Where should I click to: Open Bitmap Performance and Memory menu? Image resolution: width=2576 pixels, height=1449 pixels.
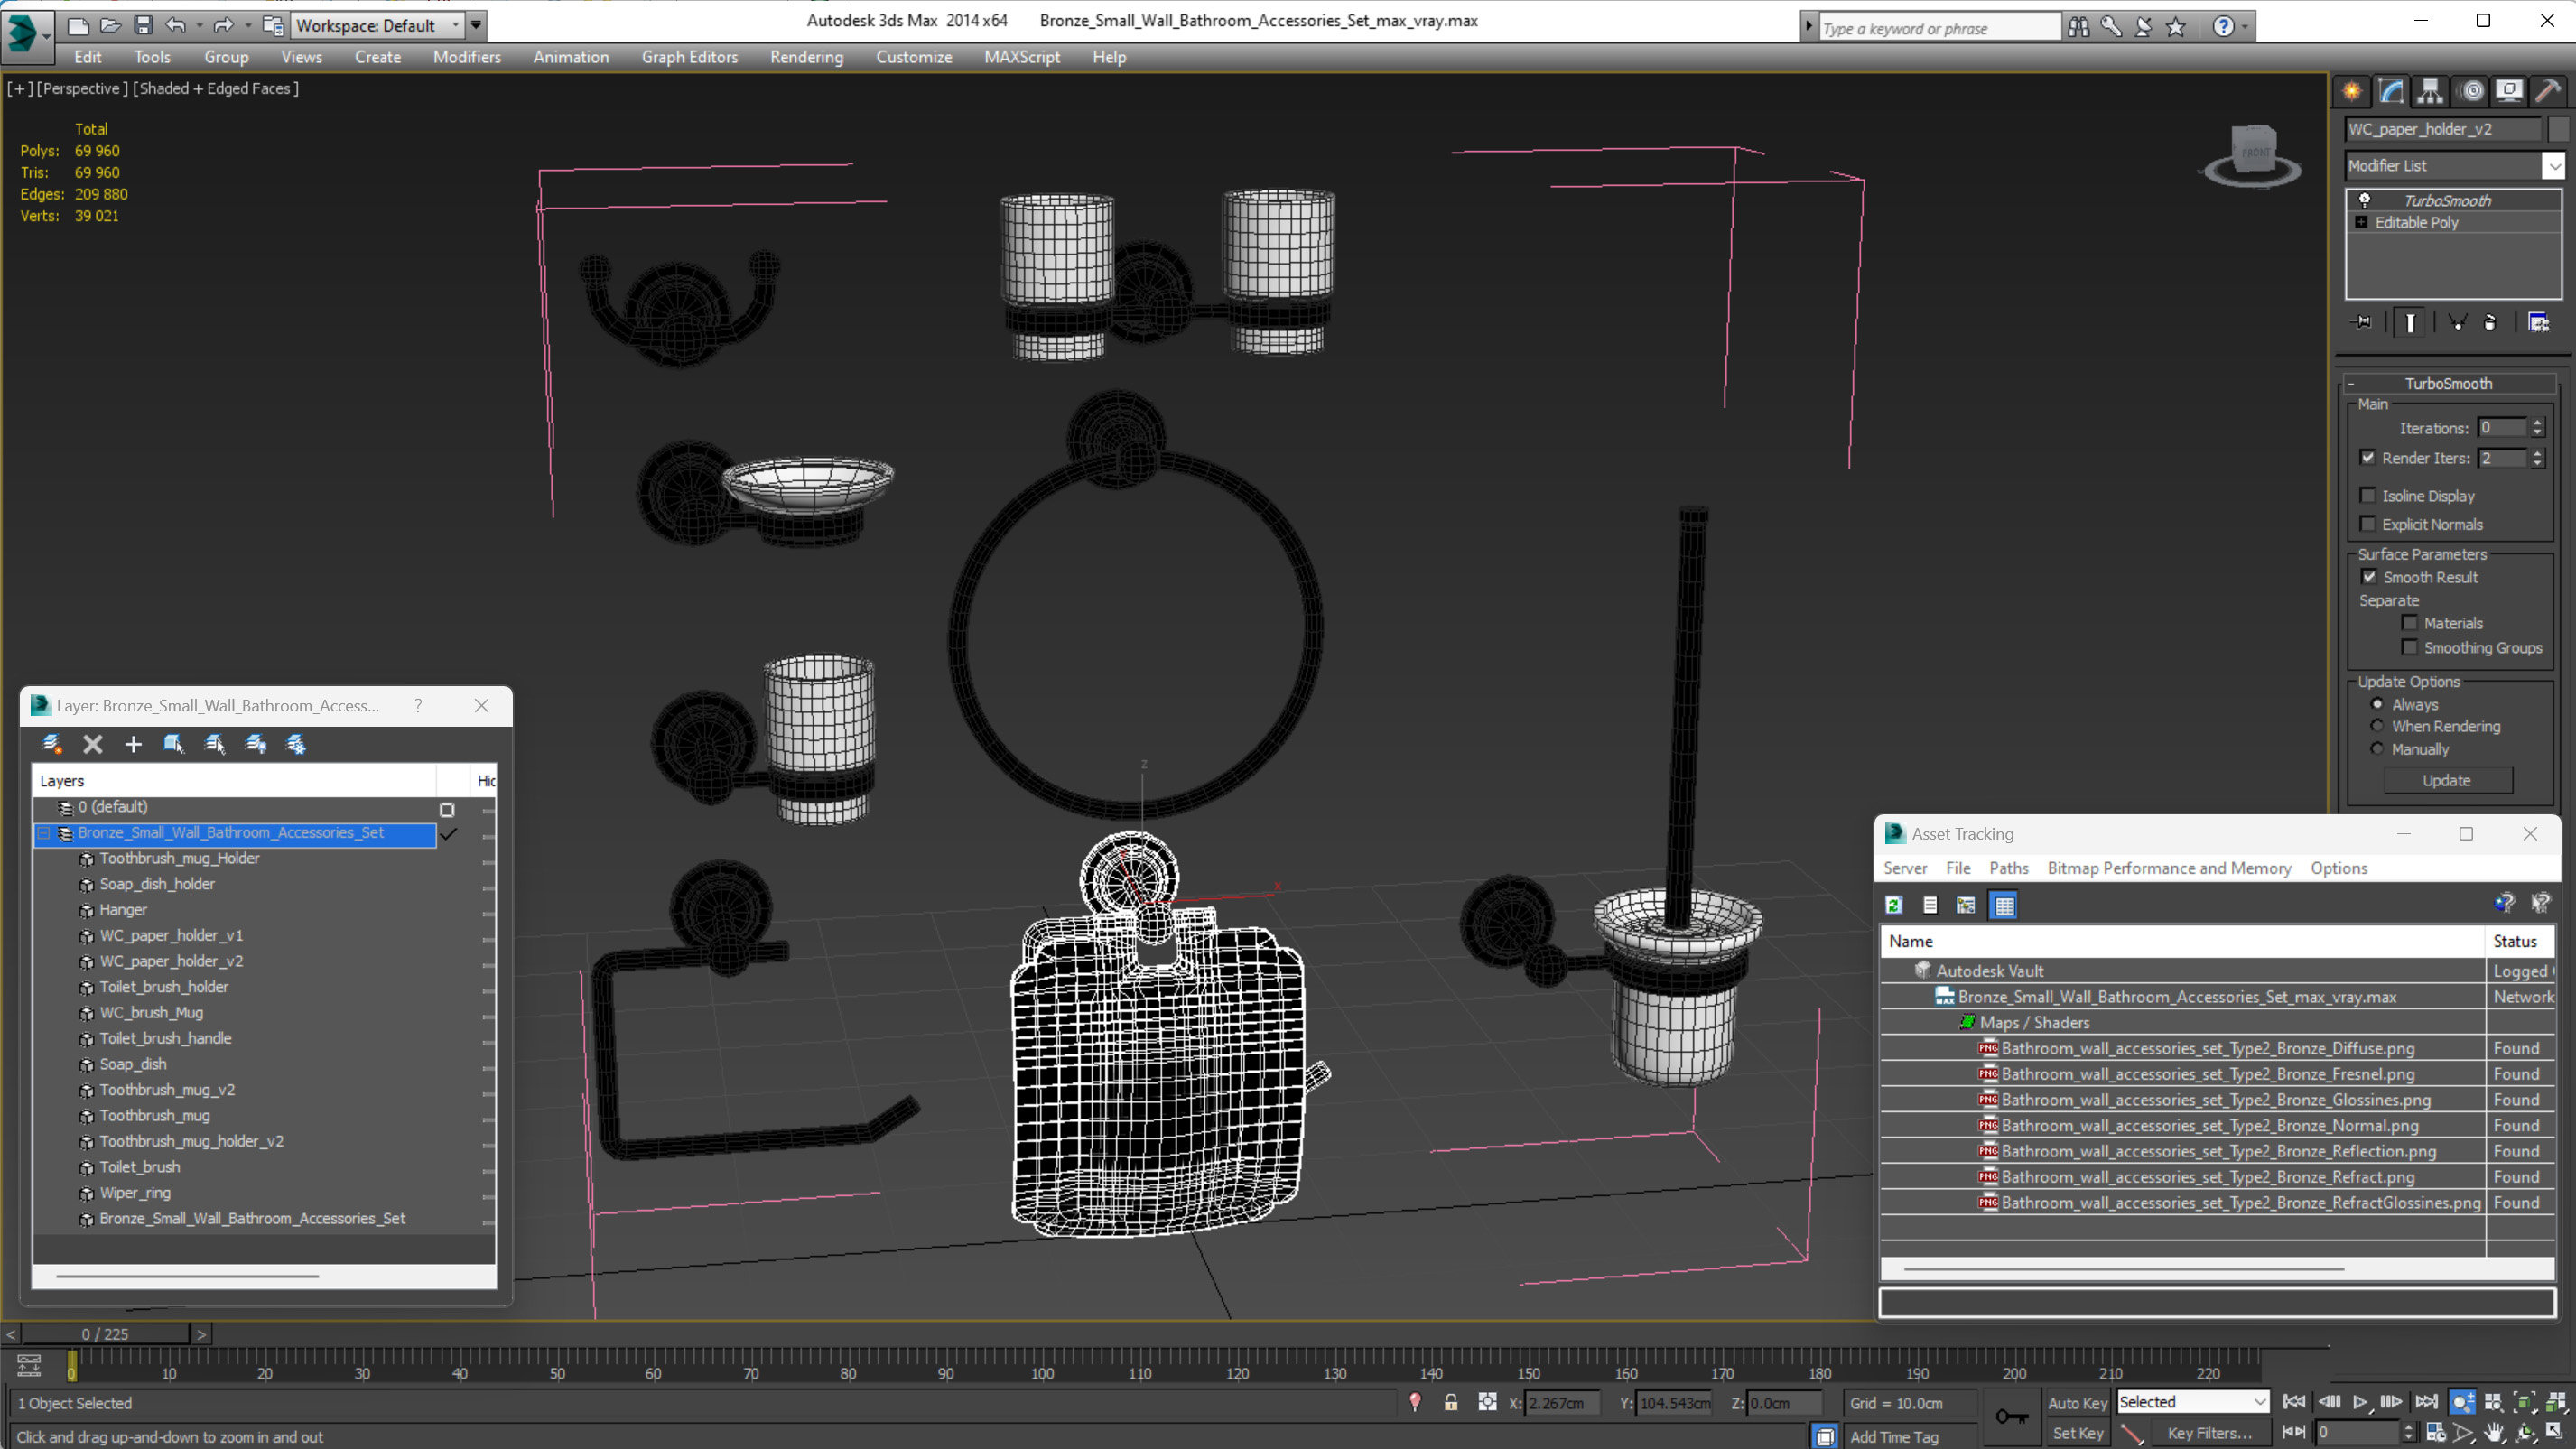coord(2169,868)
